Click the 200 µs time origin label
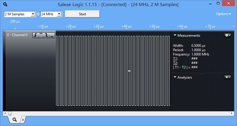Image resolution: width=237 pixels, height=126 pixels. point(15,21)
